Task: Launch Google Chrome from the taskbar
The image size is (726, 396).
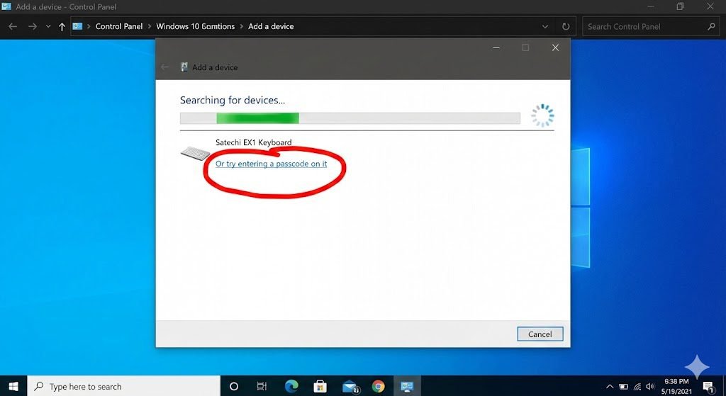Action: tap(379, 386)
